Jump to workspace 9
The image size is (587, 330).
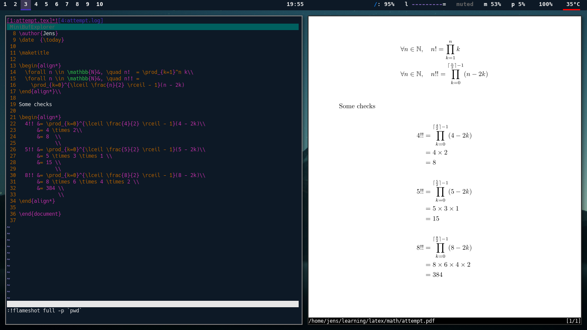click(88, 4)
